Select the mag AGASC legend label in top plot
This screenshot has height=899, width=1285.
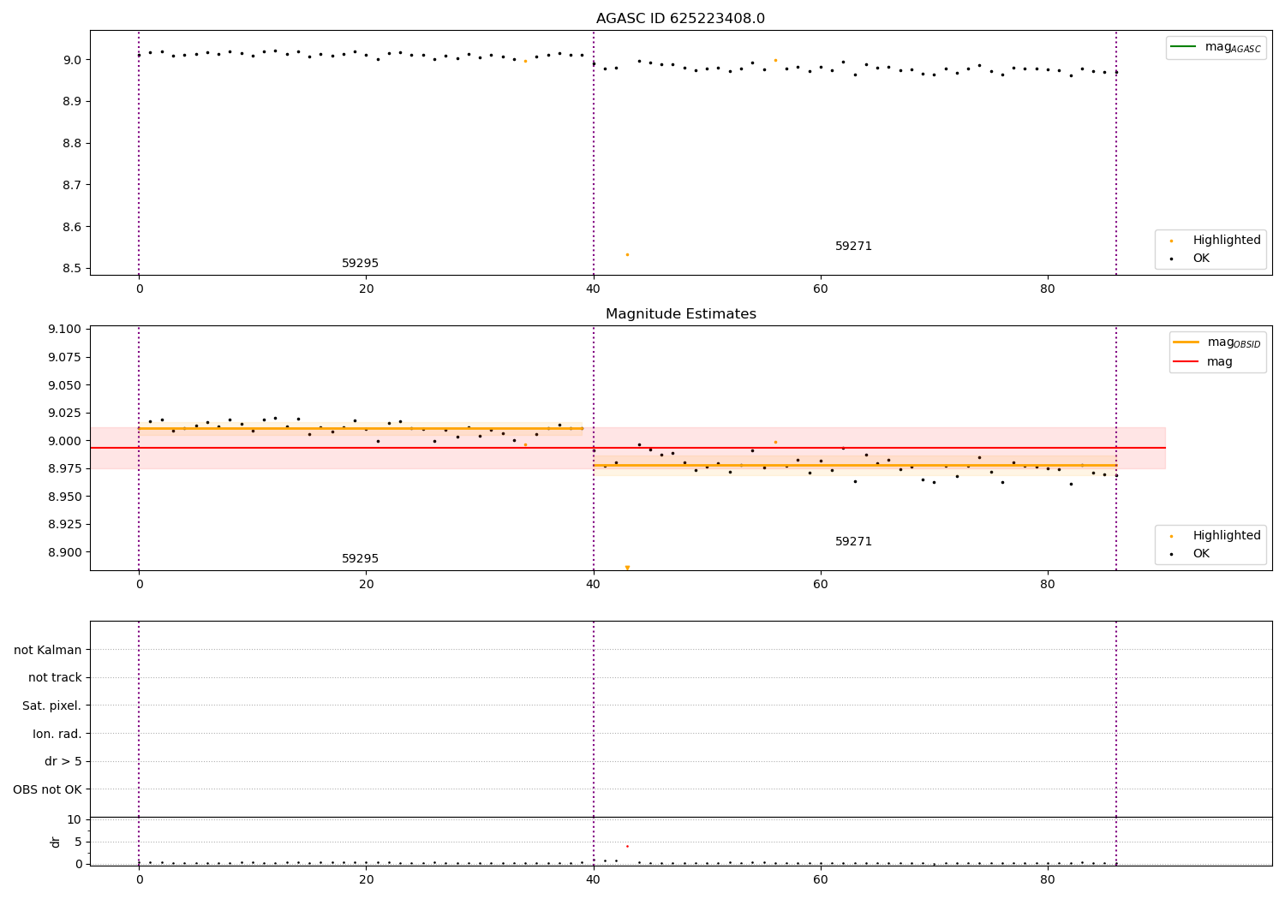(x=1233, y=47)
